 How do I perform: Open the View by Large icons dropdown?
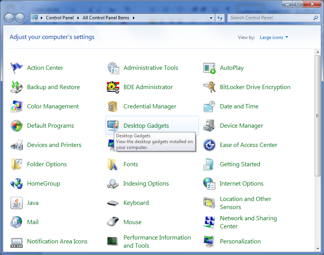tap(274, 37)
